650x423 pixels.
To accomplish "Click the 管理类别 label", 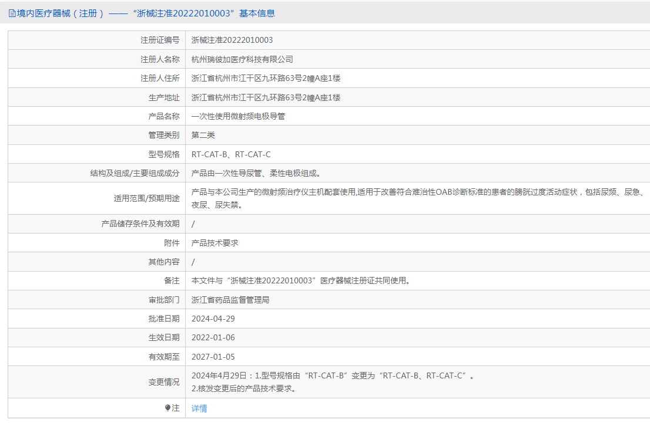I will coord(164,135).
